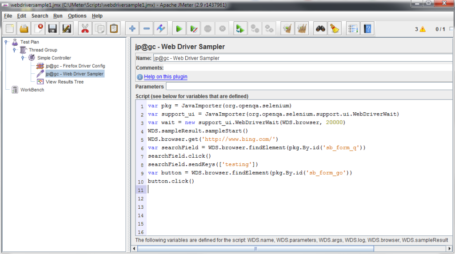This screenshot has height=254, width=455.
Task: Click 'sb_form_go' string in line 9
Action: click(326, 173)
